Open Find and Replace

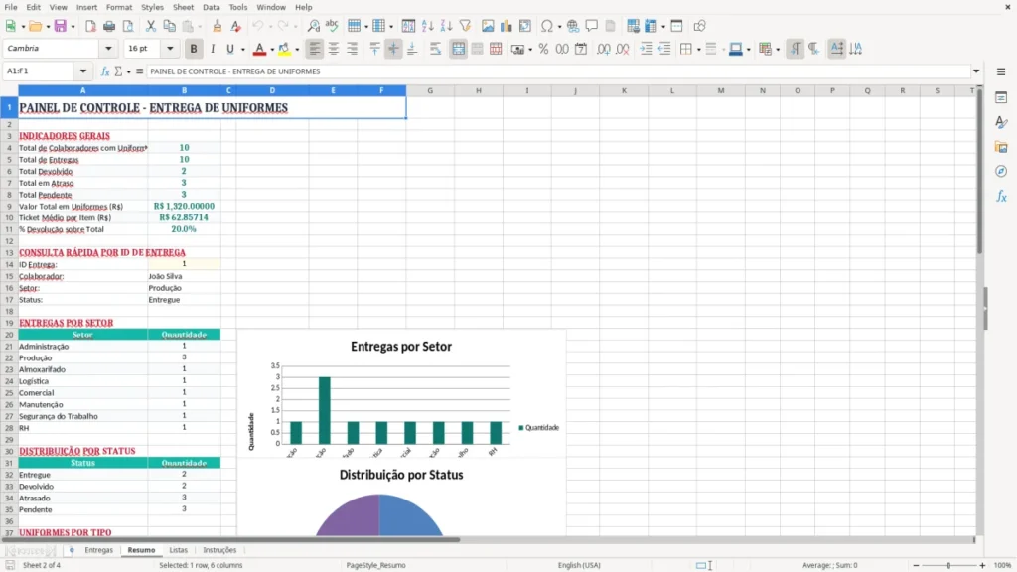point(313,26)
